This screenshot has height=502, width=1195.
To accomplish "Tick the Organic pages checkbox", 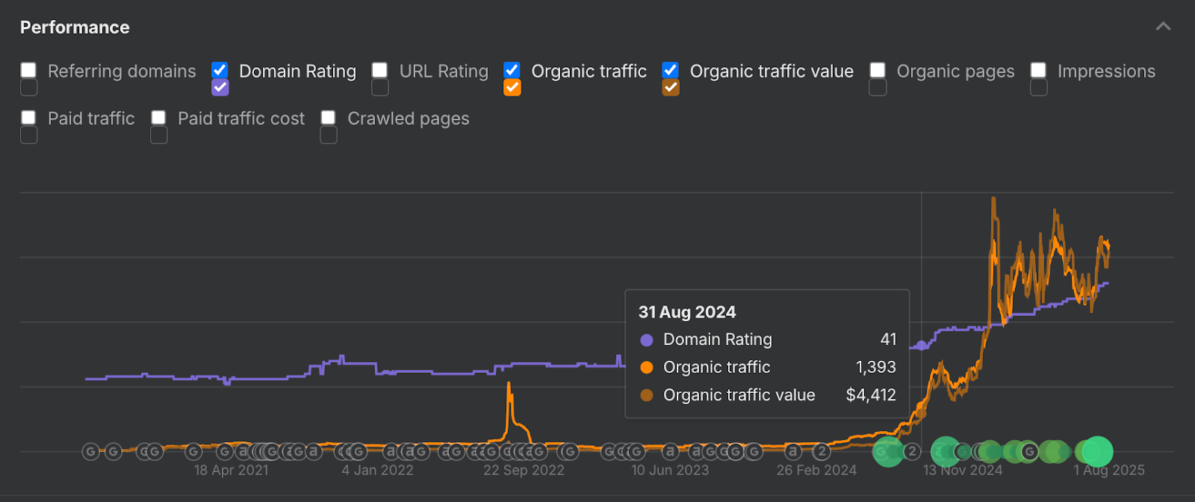I will click(878, 70).
